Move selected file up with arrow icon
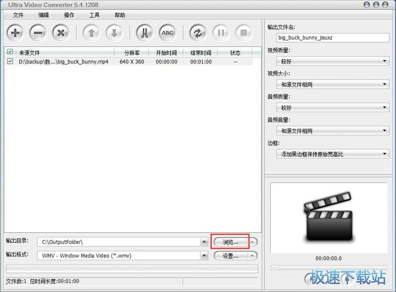The width and height of the screenshot is (396, 292). tap(92, 33)
